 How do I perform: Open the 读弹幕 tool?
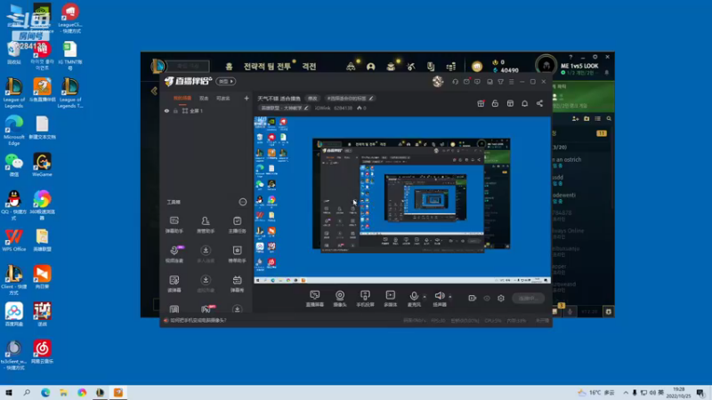click(174, 284)
